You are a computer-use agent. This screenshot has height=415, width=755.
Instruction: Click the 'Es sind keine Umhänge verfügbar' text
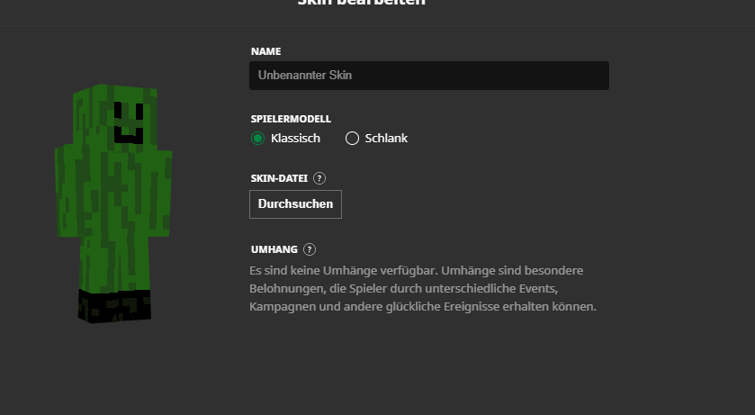point(344,271)
